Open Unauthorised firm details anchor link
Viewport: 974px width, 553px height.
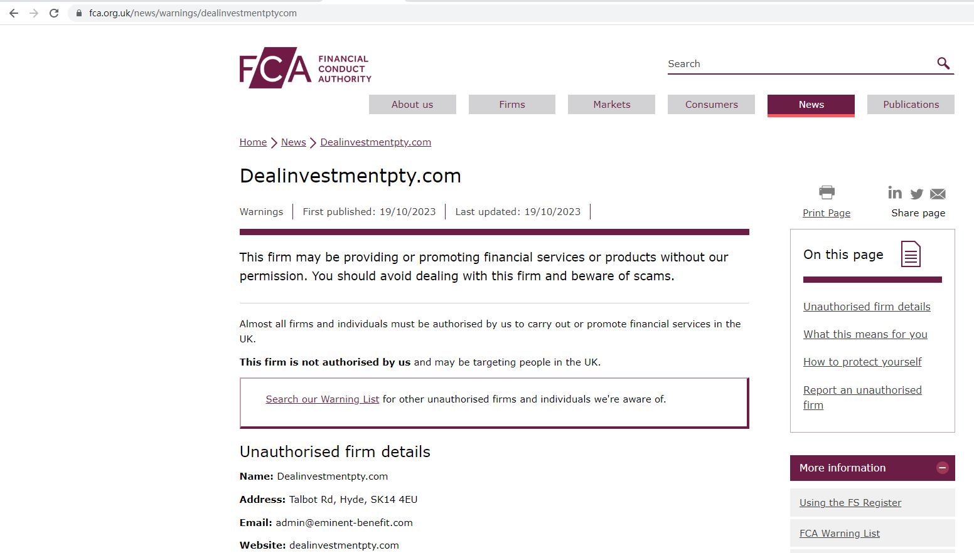click(x=867, y=307)
